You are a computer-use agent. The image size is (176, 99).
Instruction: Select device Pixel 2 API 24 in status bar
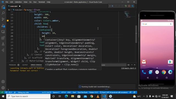pos(114,92)
